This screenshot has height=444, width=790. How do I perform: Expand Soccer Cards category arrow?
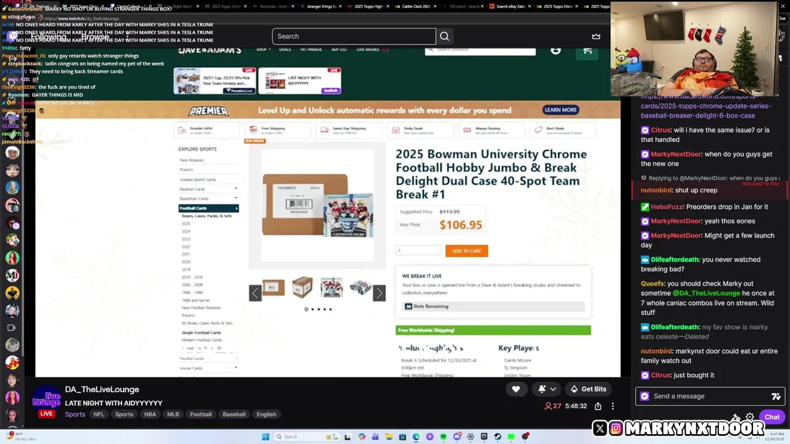(x=236, y=368)
